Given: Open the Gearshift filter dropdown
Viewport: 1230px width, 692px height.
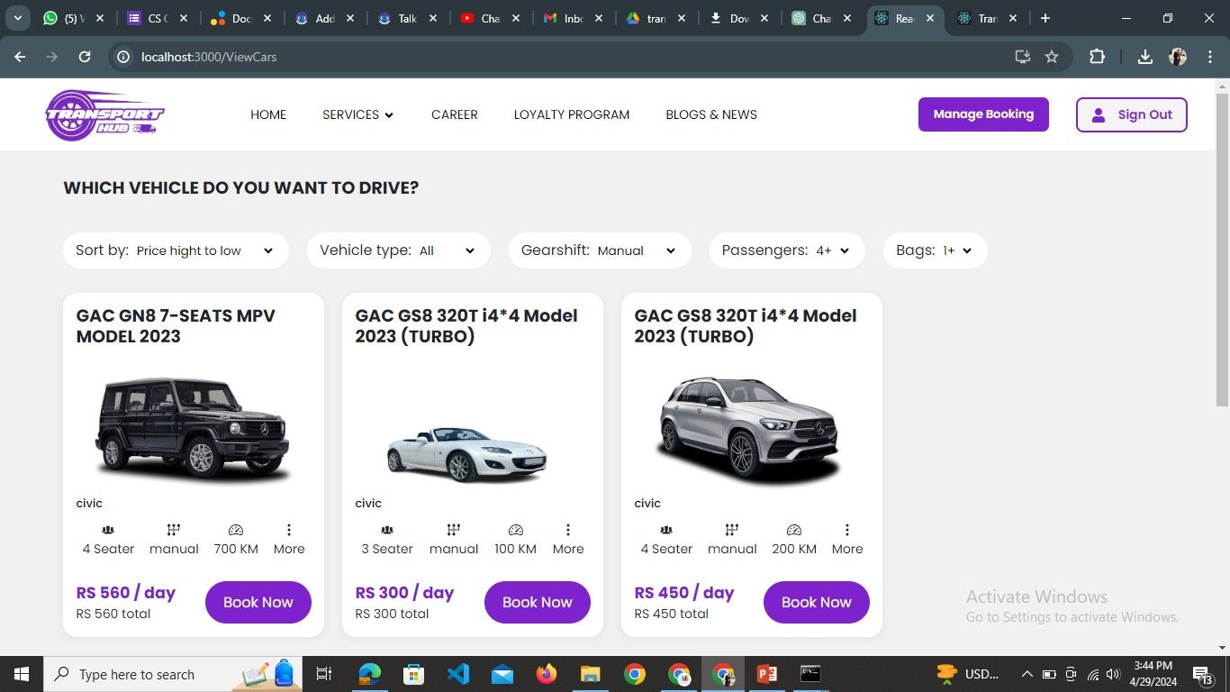Looking at the screenshot, I should tap(600, 250).
